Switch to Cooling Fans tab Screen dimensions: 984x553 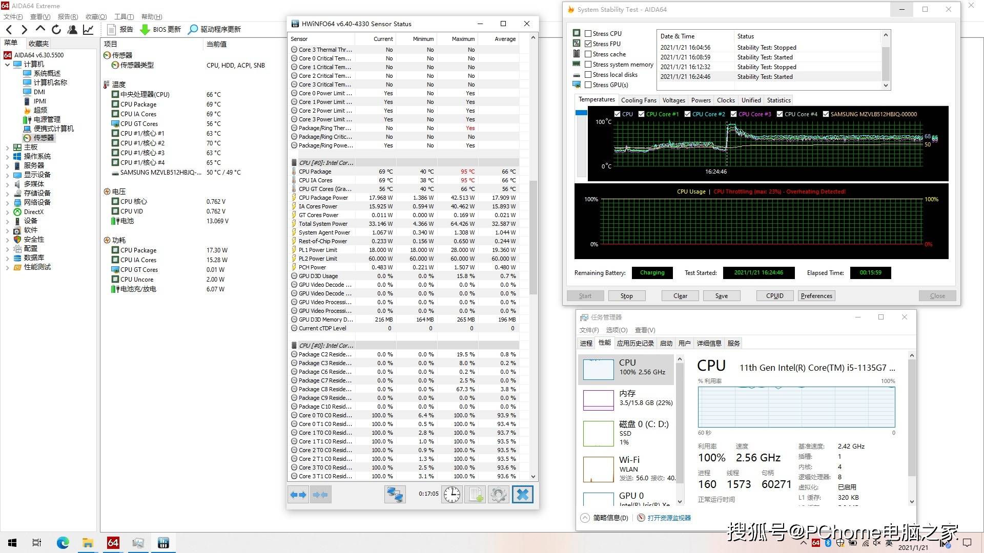(639, 100)
